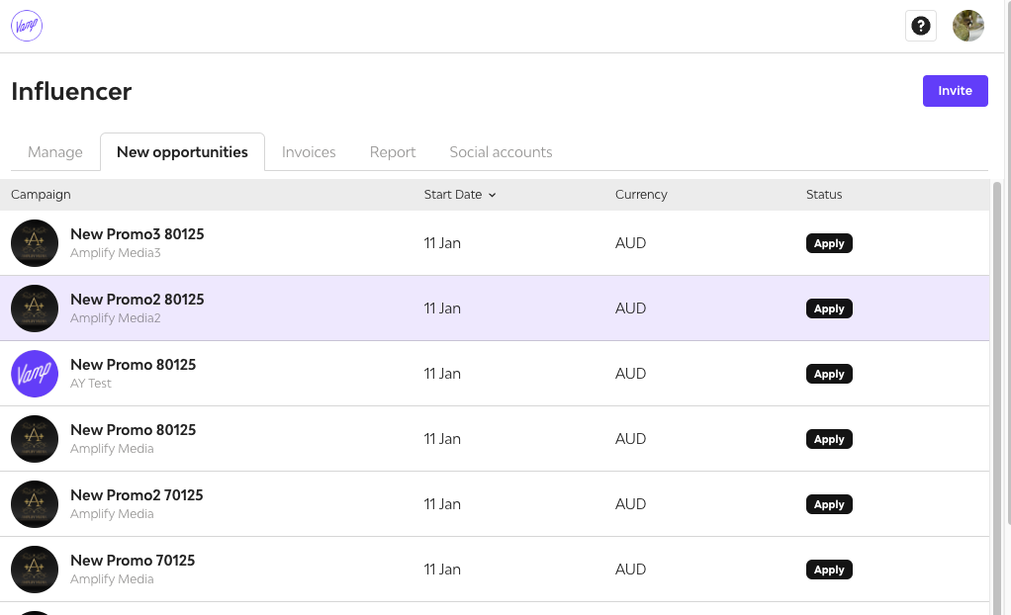Click the logo beside New Promo2 70125
This screenshot has height=615, width=1011.
click(x=35, y=504)
